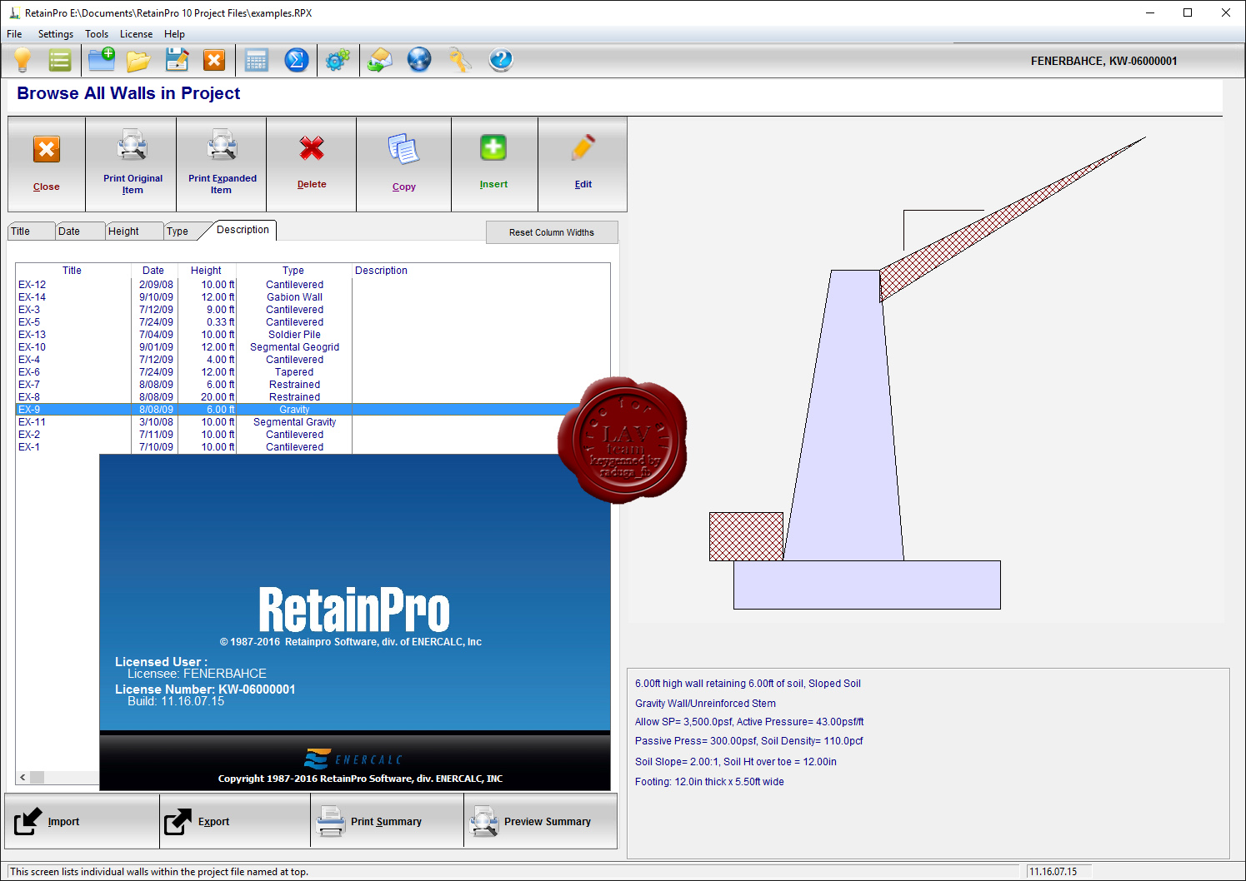Close the wall browser with Close button
This screenshot has width=1246, height=881.
pyautogui.click(x=47, y=164)
